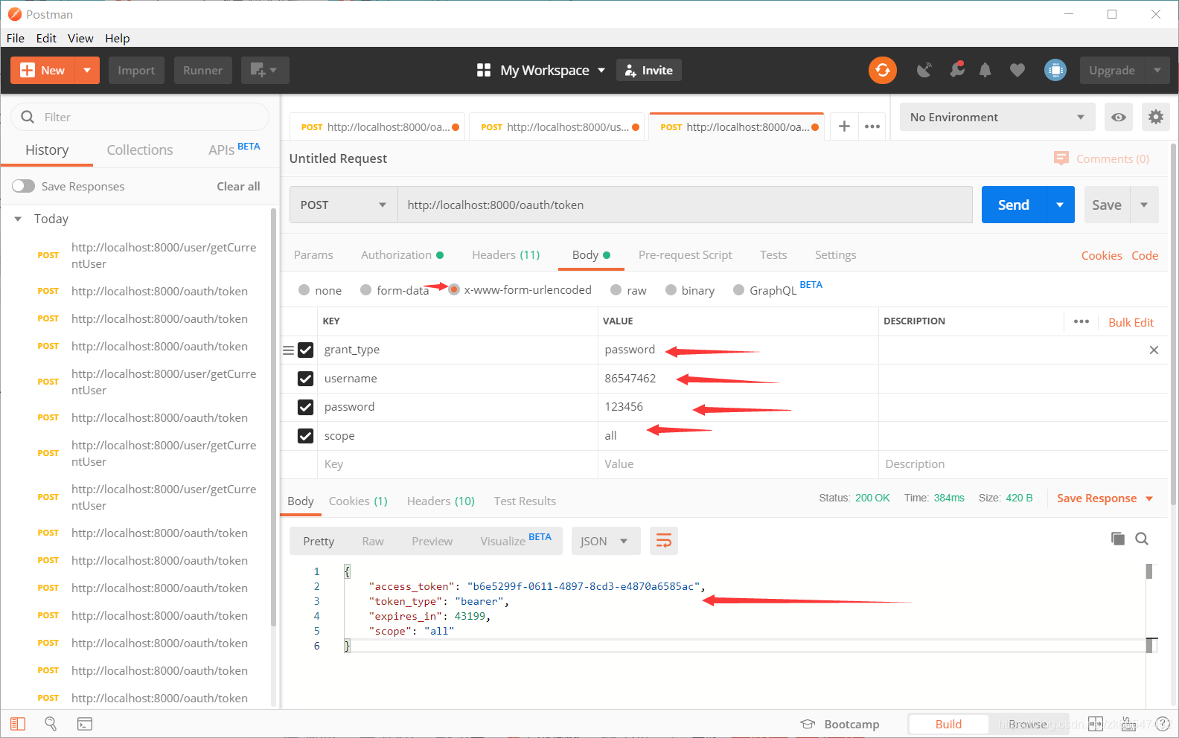Open the Postman console icon
The width and height of the screenshot is (1179, 738).
click(85, 724)
